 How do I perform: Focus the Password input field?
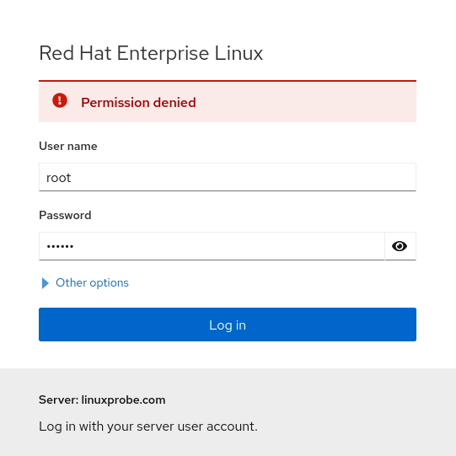[212, 246]
